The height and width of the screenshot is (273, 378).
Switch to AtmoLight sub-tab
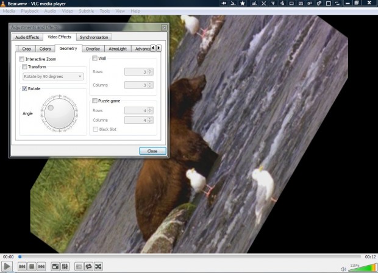[118, 49]
